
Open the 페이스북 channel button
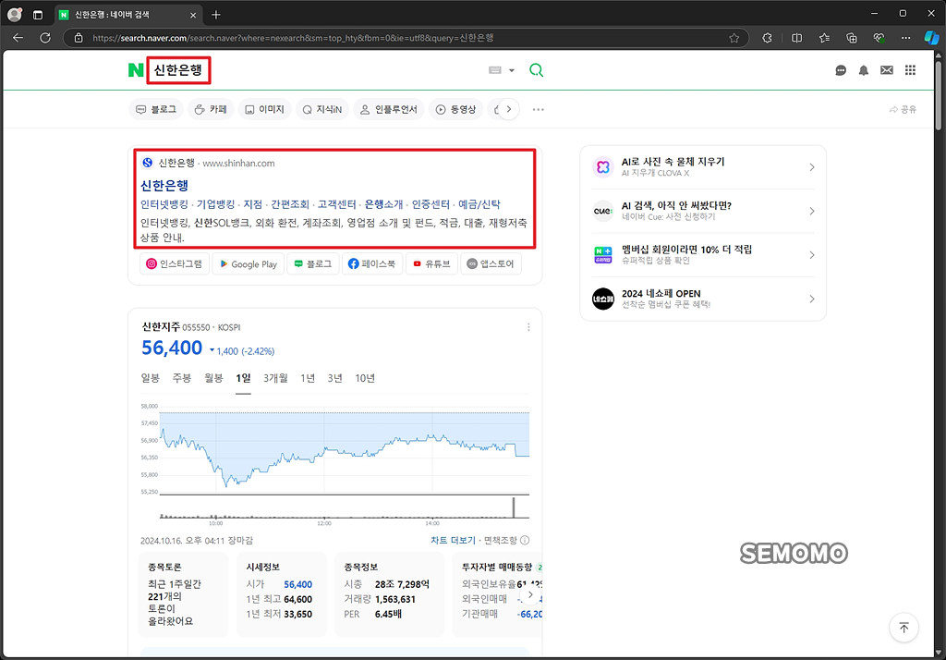(371, 263)
